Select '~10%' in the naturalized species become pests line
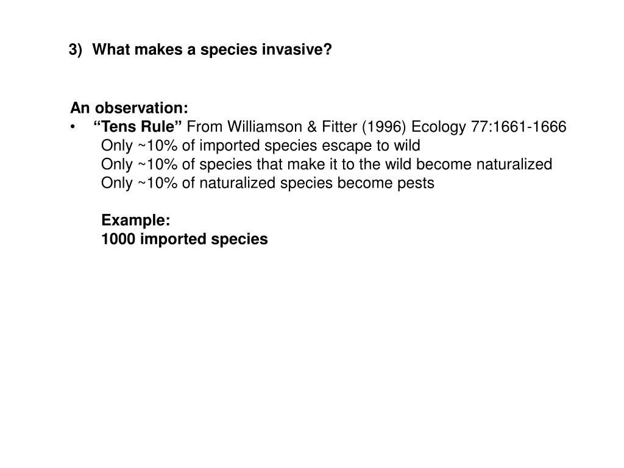 click(157, 183)
